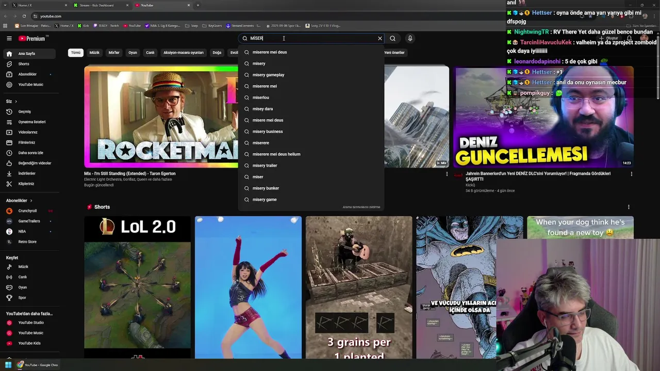Select Doğa filter chip
Viewport: 660px width, 371px height.
[217, 53]
